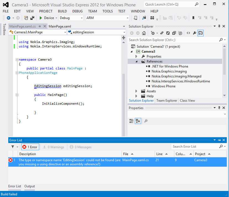Click the Search Error List field
Screen dimensions: 229x197
[x=195, y=147]
